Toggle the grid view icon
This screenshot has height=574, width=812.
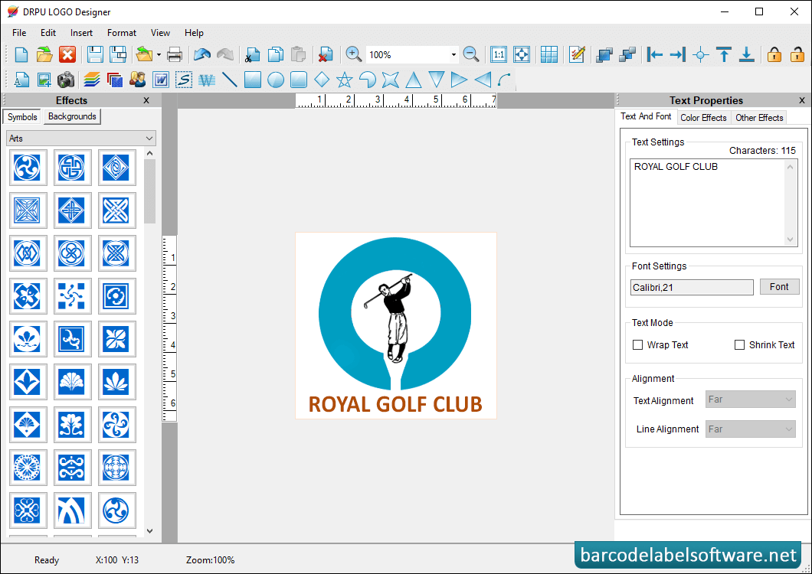click(x=549, y=54)
